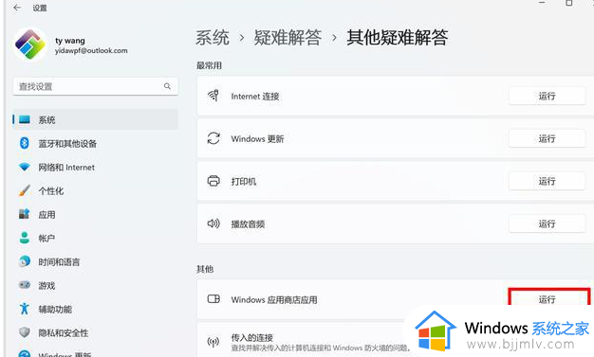Click the accounts person icon
This screenshot has width=594, height=357.
25,238
